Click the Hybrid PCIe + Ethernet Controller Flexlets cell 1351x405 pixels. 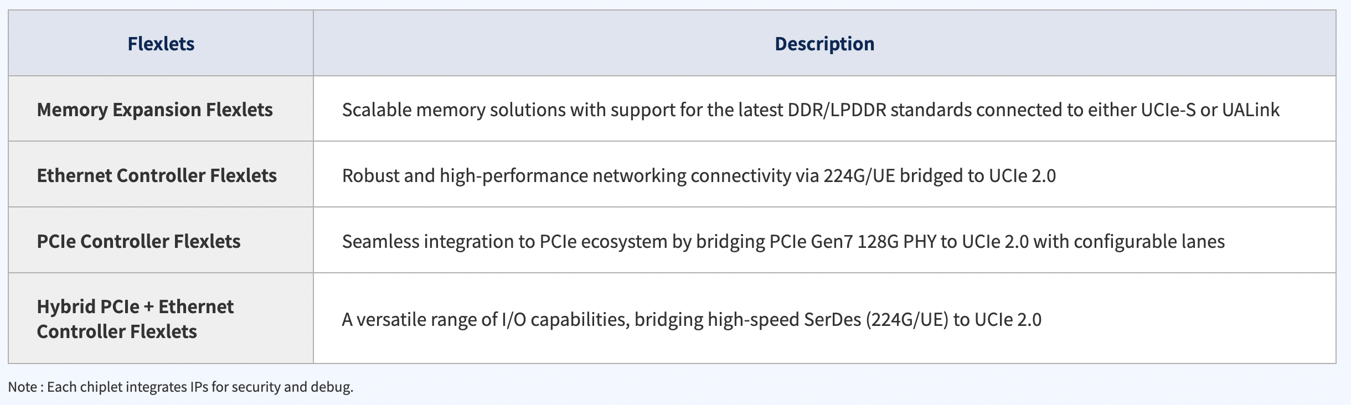pyautogui.click(x=135, y=319)
